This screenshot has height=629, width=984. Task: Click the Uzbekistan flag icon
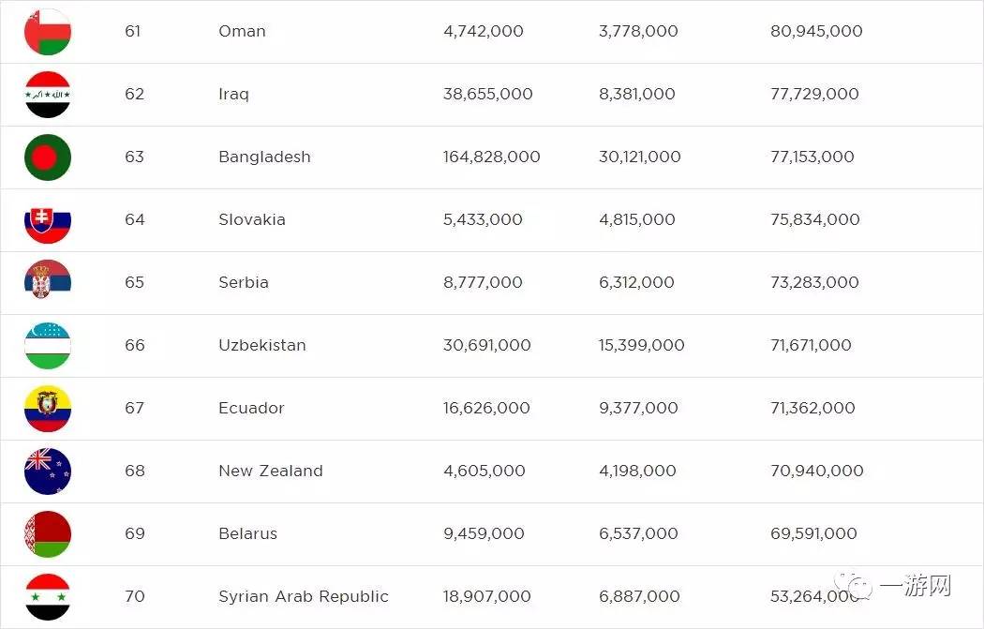(x=48, y=346)
